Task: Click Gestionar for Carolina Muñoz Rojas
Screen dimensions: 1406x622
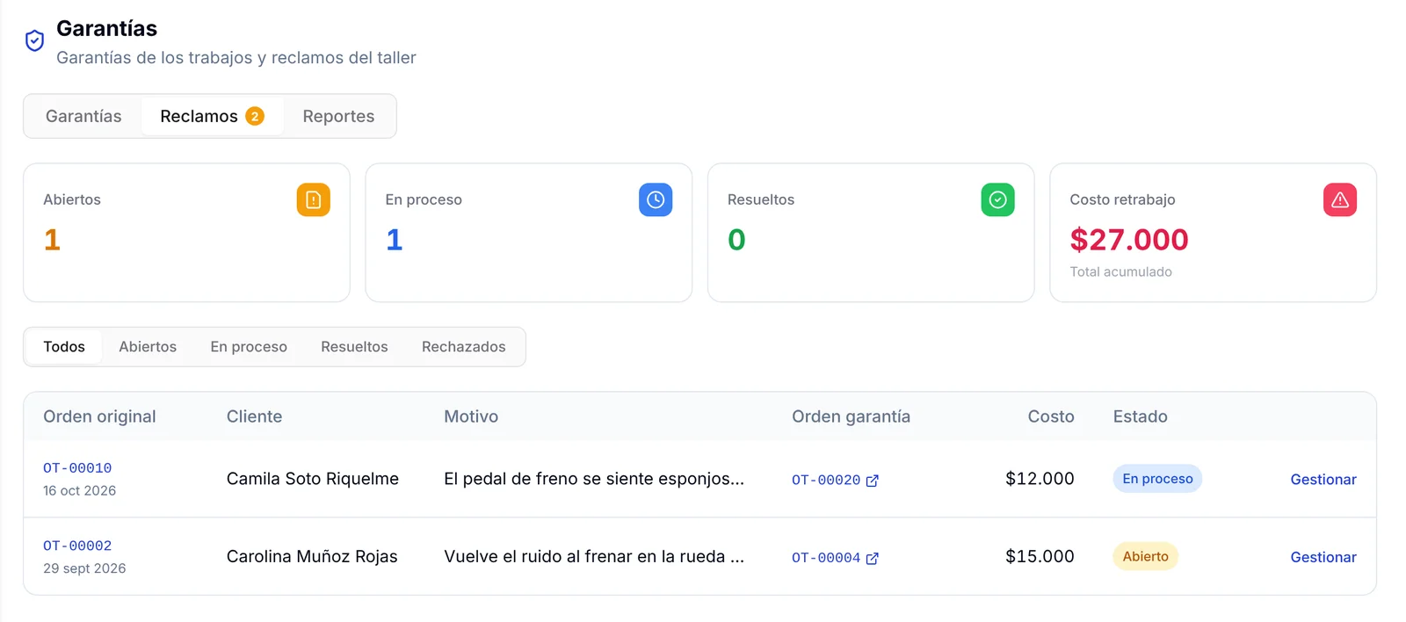Action: (1323, 557)
